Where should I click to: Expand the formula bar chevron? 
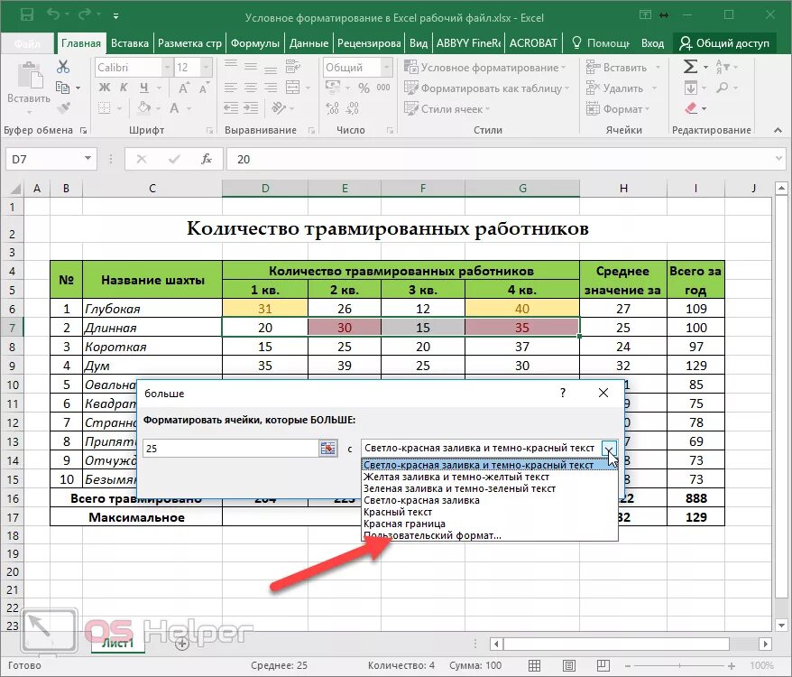[x=778, y=159]
